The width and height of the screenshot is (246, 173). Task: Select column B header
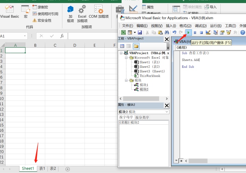click(35, 45)
